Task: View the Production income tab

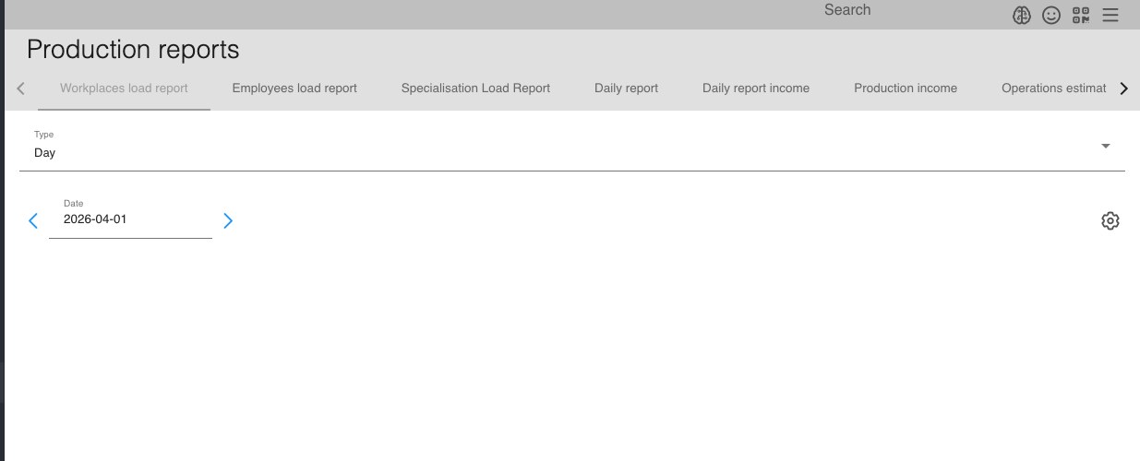Action: [905, 89]
